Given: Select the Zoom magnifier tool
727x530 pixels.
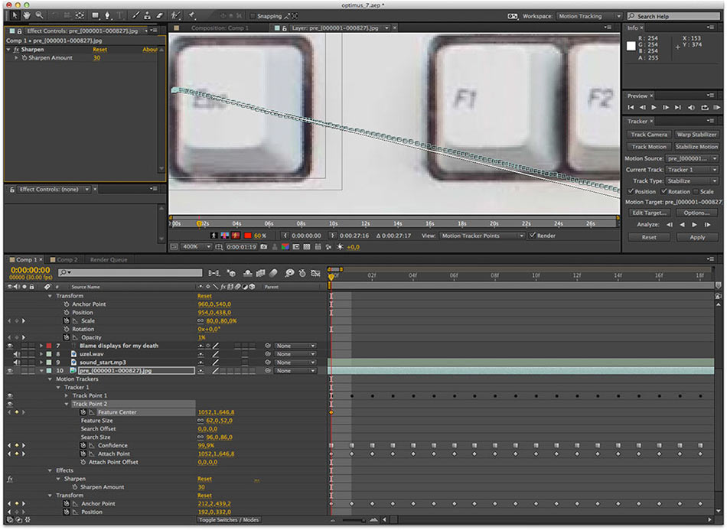Looking at the screenshot, I should tap(39, 15).
